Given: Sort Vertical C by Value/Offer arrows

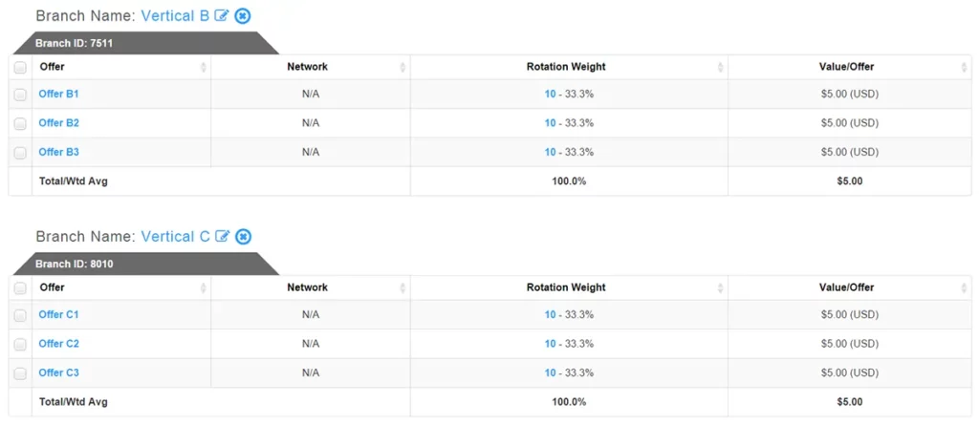Looking at the screenshot, I should click(x=964, y=287).
